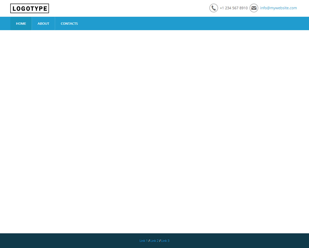Go to the HOME menu item

pos(21,24)
